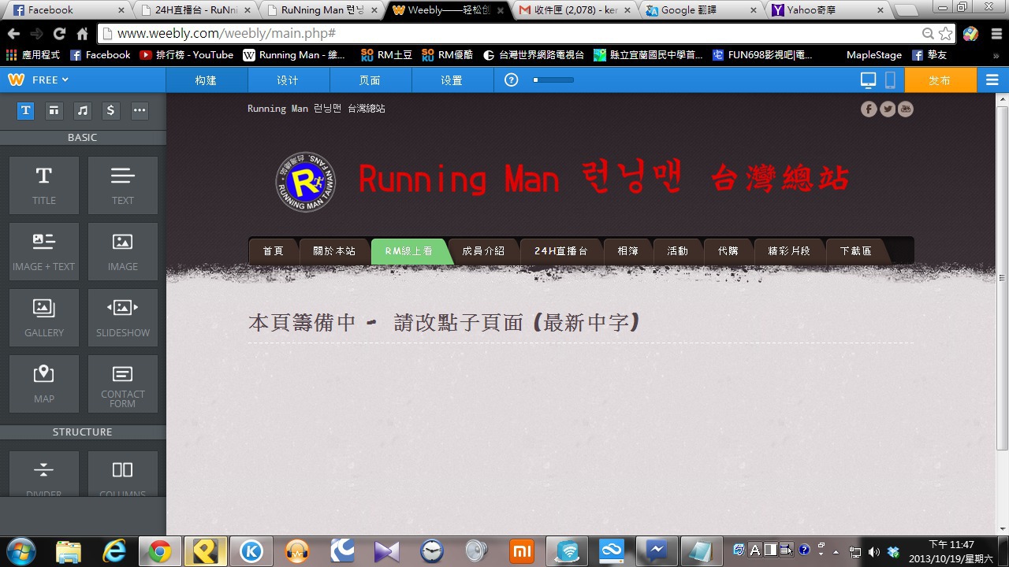Switch to mobile preview mode
Viewport: 1009px width, 567px height.
tap(891, 80)
